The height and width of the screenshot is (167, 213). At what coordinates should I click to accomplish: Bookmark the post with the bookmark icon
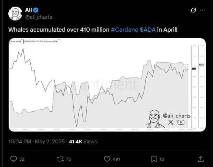point(154,159)
